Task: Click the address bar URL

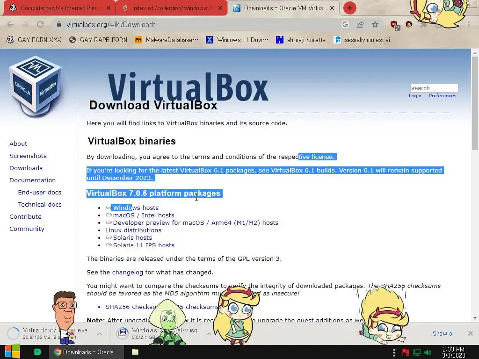Action: (111, 25)
